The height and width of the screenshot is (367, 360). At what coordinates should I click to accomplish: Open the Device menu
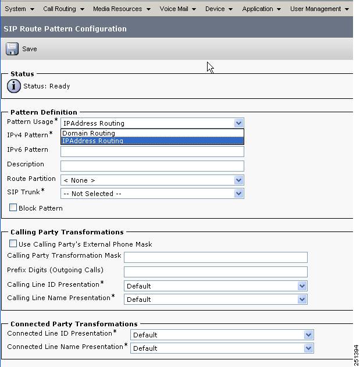point(219,9)
